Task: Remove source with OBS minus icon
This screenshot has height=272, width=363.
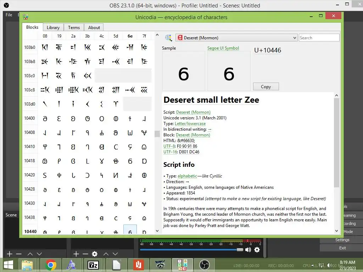Action: click(85, 254)
